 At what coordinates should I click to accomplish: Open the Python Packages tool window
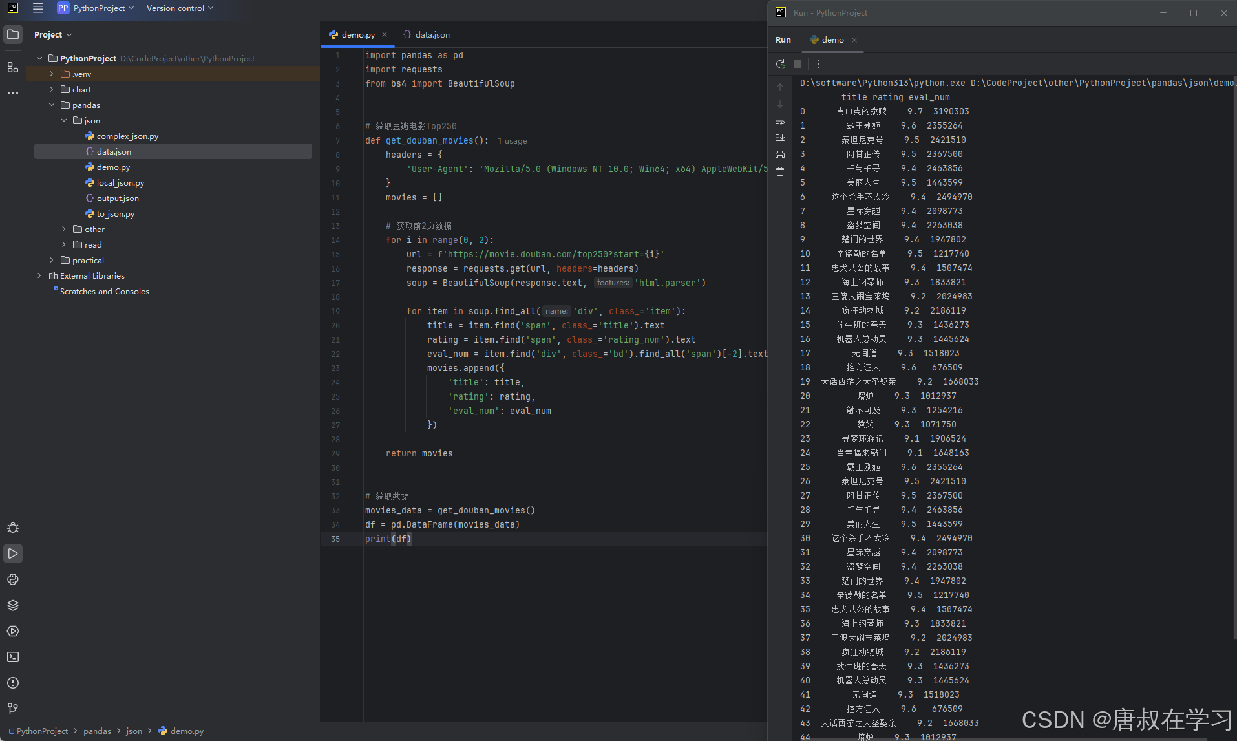pos(13,605)
